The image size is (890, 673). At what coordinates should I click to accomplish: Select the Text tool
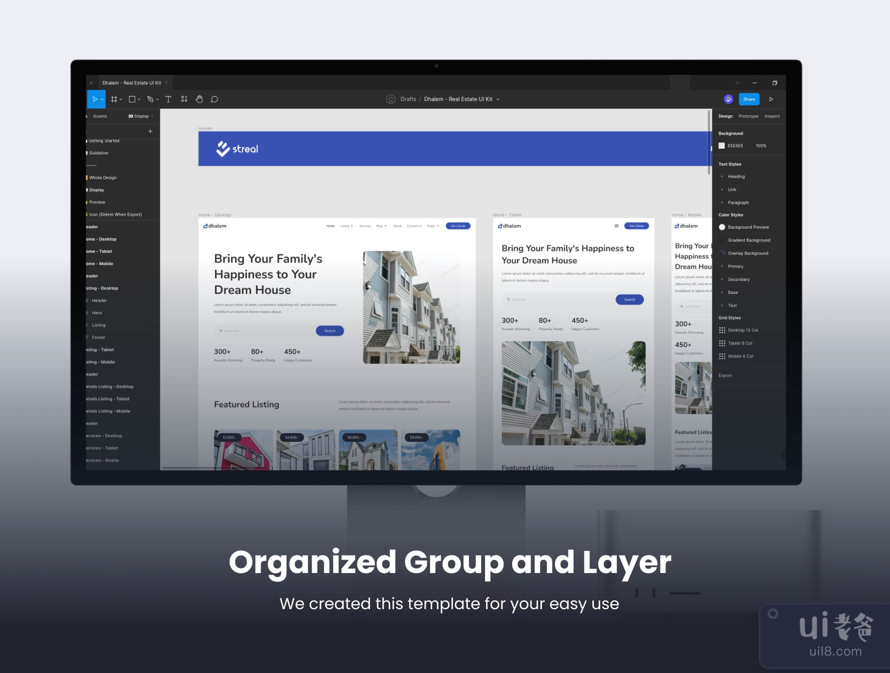coord(168,99)
